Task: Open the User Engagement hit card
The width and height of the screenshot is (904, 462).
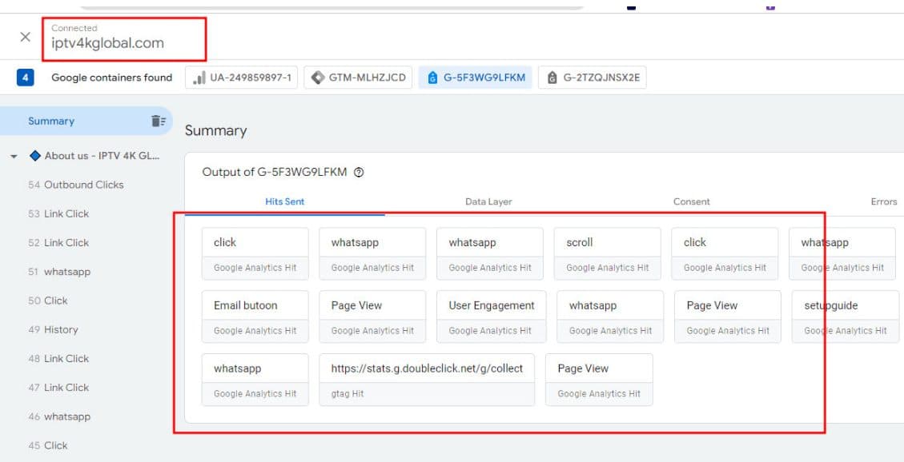Action: [490, 317]
